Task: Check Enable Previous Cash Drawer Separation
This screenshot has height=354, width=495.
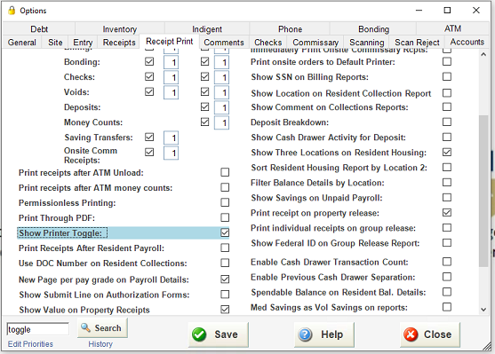Action: (447, 277)
